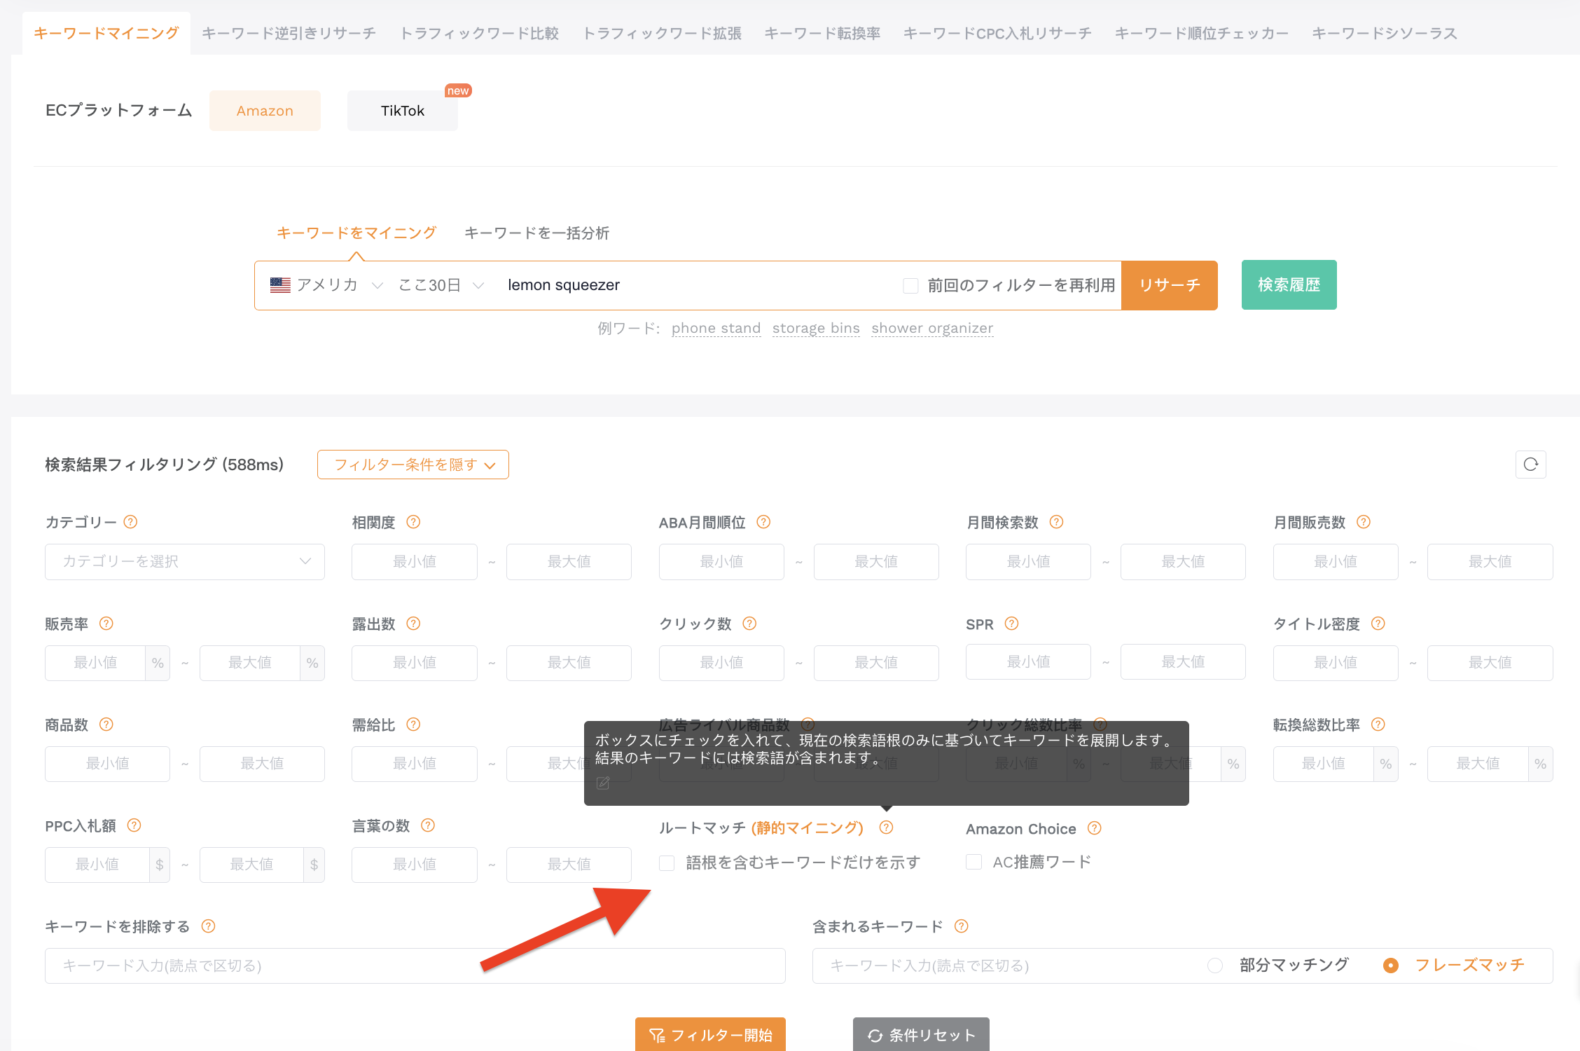
Task: Click help icon next to Amazon Choice
Action: [x=1094, y=828]
